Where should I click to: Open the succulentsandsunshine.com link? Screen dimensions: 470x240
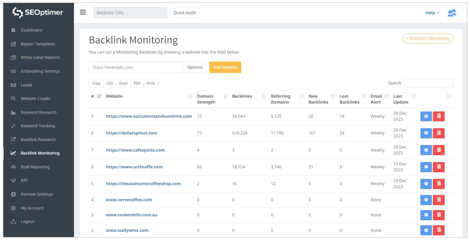(x=149, y=116)
